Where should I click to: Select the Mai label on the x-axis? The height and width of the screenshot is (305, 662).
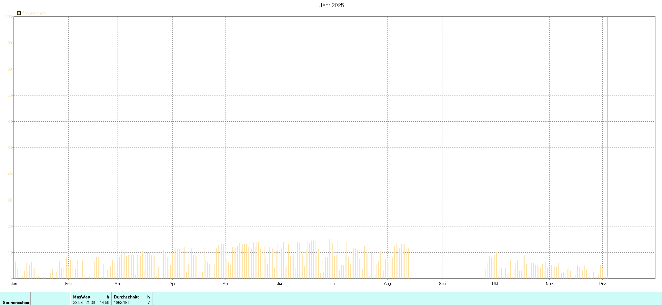pyautogui.click(x=225, y=284)
